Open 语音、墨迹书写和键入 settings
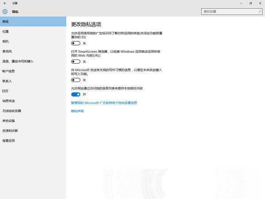 tap(33, 61)
